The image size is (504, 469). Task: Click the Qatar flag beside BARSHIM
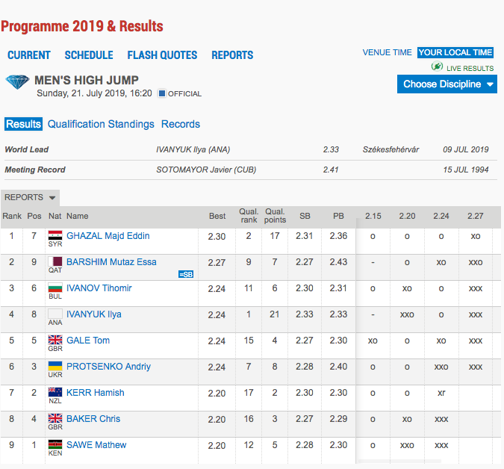point(55,262)
